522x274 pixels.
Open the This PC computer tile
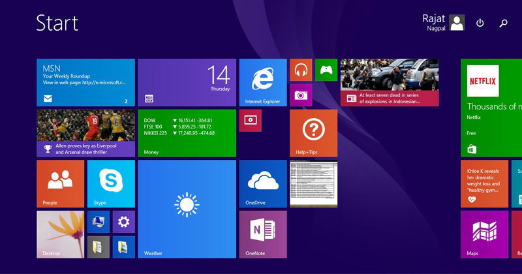pos(98,222)
